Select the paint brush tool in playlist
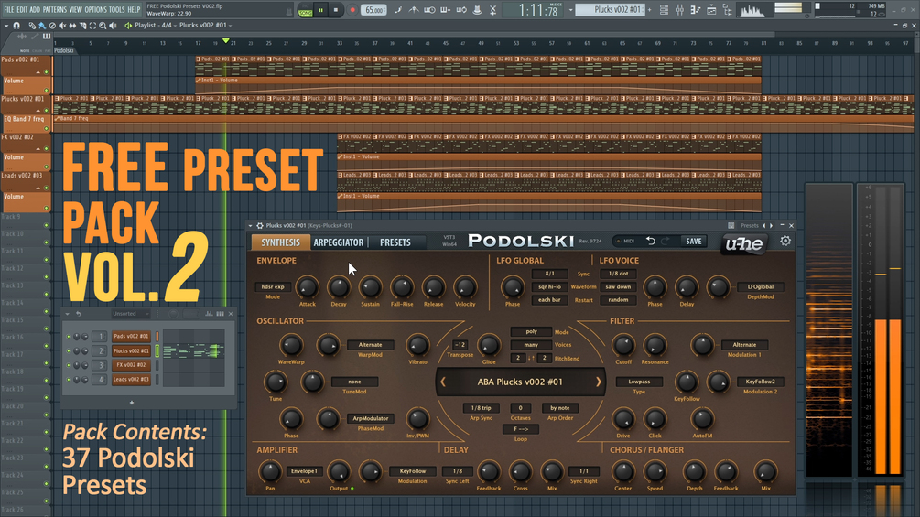This screenshot has width=920, height=517. (42, 26)
